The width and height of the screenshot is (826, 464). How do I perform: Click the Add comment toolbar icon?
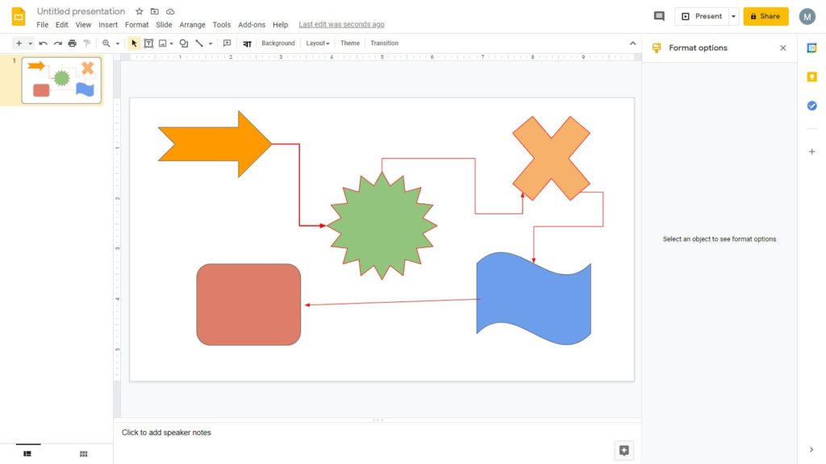(227, 43)
